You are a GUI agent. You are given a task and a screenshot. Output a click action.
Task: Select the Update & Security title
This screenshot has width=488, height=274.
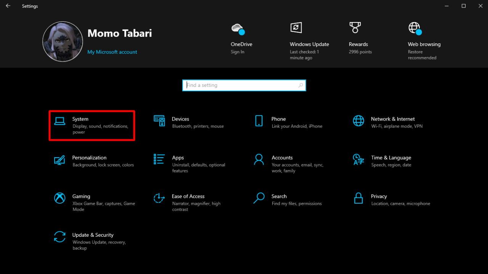coord(93,235)
